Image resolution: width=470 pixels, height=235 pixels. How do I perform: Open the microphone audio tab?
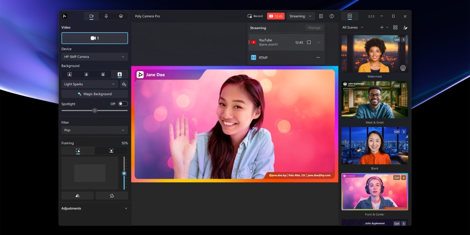coord(106,16)
